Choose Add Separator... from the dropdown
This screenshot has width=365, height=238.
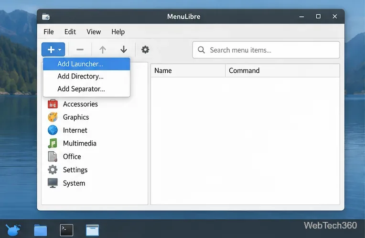pyautogui.click(x=86, y=89)
